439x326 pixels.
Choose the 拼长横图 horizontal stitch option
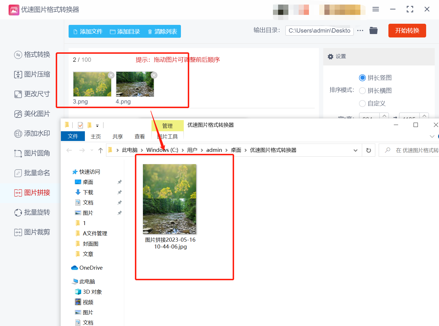click(x=362, y=91)
